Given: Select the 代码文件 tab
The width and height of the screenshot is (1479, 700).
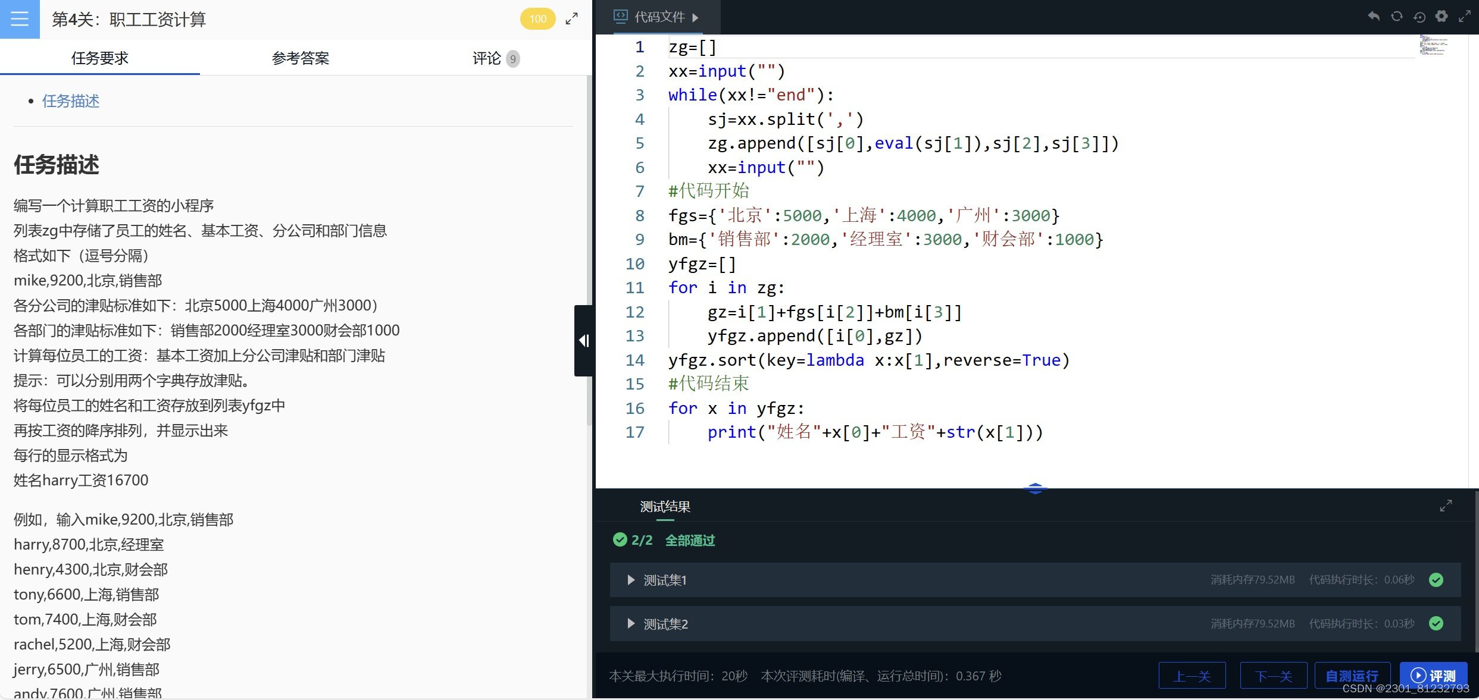Looking at the screenshot, I should pos(657,17).
